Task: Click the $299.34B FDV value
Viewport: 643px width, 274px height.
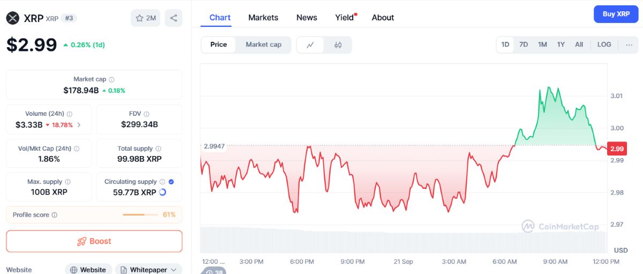Action: coord(139,125)
